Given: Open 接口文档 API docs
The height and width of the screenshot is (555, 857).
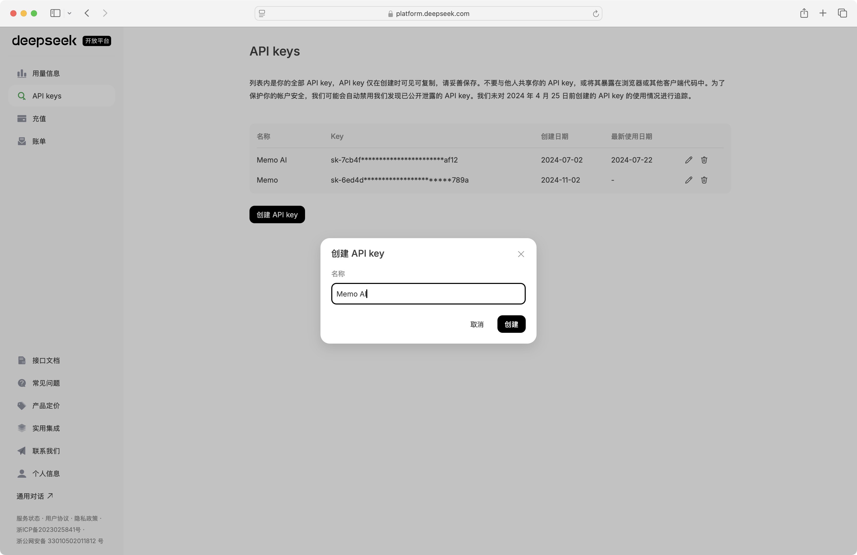Looking at the screenshot, I should (x=61, y=361).
